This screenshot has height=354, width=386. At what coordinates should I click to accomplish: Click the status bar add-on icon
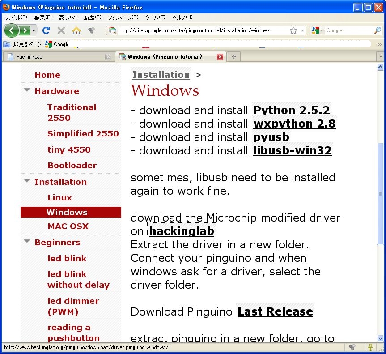pos(352,347)
